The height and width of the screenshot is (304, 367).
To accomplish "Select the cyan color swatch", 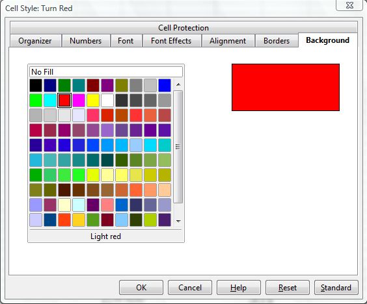I will [50, 100].
